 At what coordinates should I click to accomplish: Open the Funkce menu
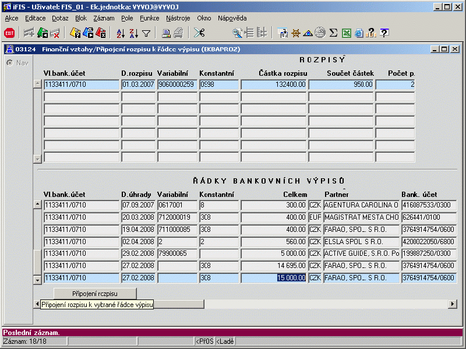150,18
